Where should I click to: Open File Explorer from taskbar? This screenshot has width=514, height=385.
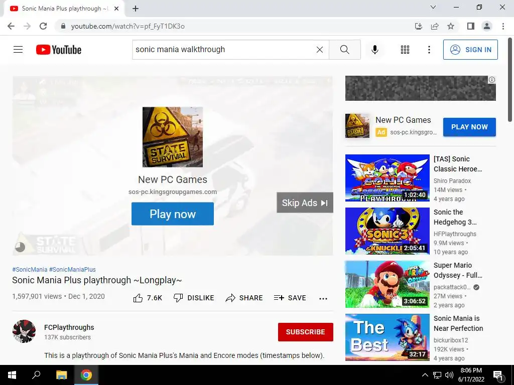61,375
